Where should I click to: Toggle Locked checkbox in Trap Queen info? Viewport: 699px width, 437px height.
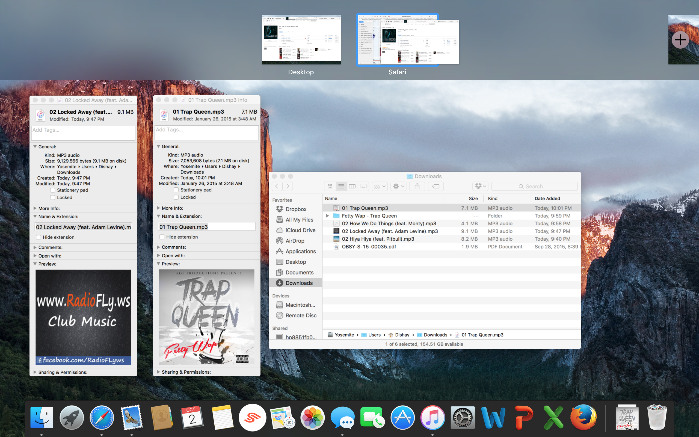[176, 197]
